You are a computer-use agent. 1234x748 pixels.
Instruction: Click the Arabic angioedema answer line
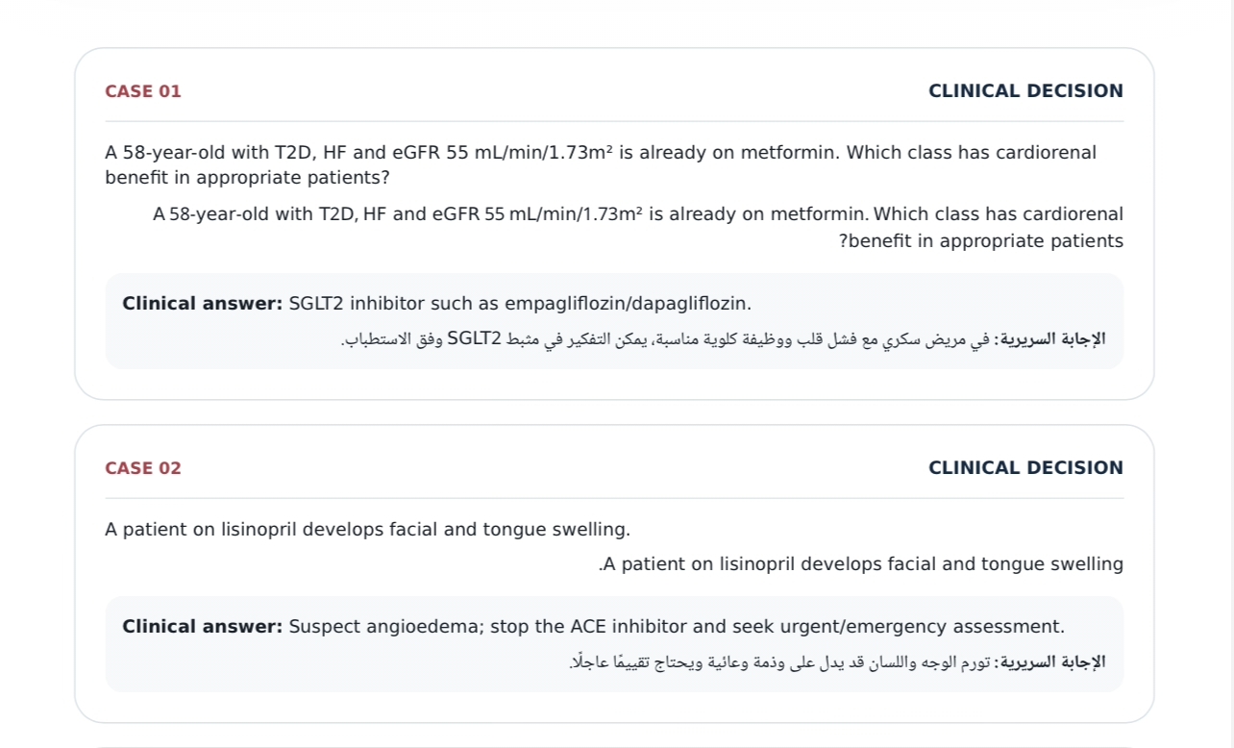tap(837, 661)
